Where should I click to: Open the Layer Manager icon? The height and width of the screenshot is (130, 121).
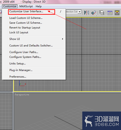(102, 13)
